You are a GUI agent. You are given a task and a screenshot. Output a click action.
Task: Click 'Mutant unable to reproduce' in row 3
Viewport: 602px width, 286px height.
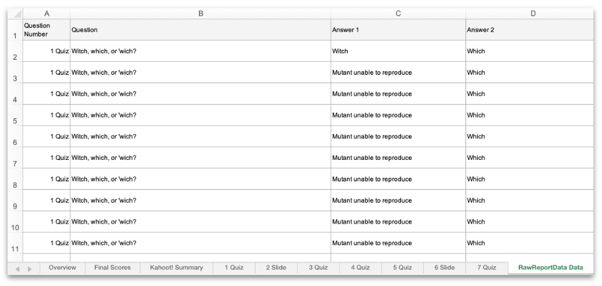point(398,73)
